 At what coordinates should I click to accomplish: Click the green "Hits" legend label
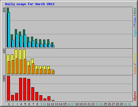135,11
